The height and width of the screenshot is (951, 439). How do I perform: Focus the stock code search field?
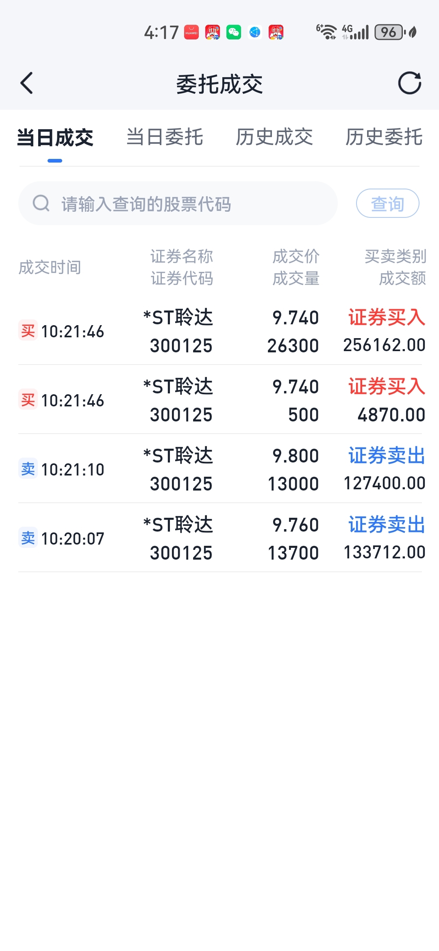pos(179,204)
